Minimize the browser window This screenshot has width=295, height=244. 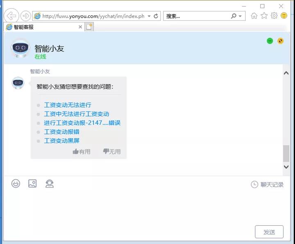pyautogui.click(x=244, y=6)
